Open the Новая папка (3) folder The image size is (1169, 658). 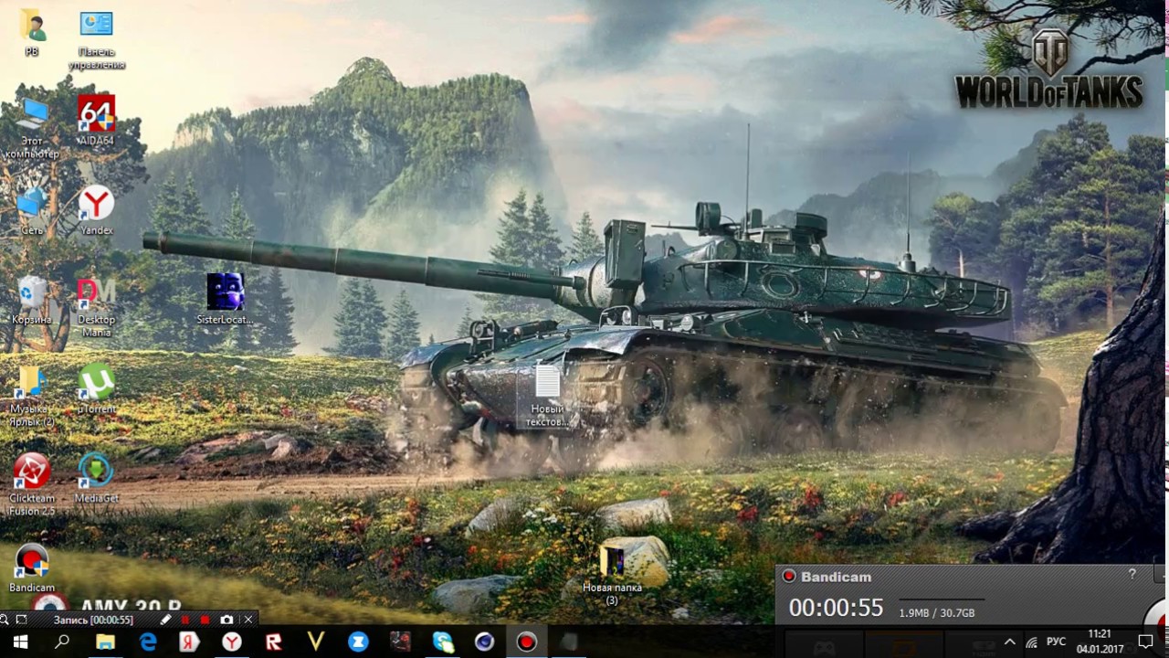point(612,575)
